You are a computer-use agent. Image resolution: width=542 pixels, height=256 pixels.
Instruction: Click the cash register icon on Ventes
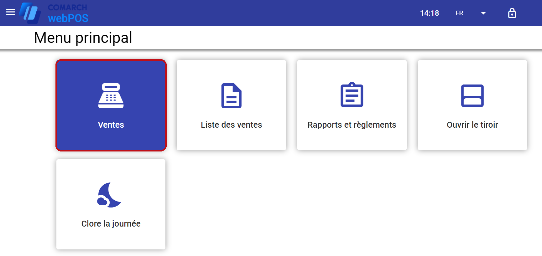[x=111, y=96]
